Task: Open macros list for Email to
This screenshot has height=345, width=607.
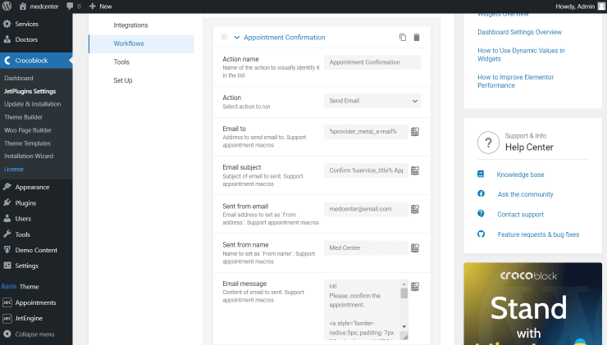Action: (415, 131)
